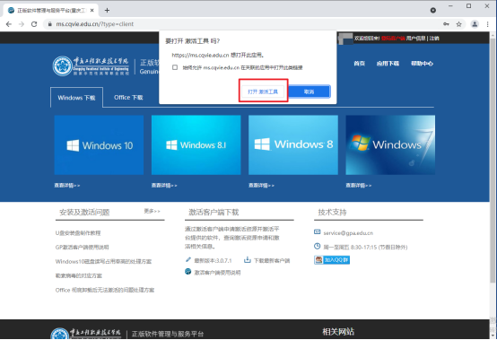Click the college logo in header

coord(91,65)
